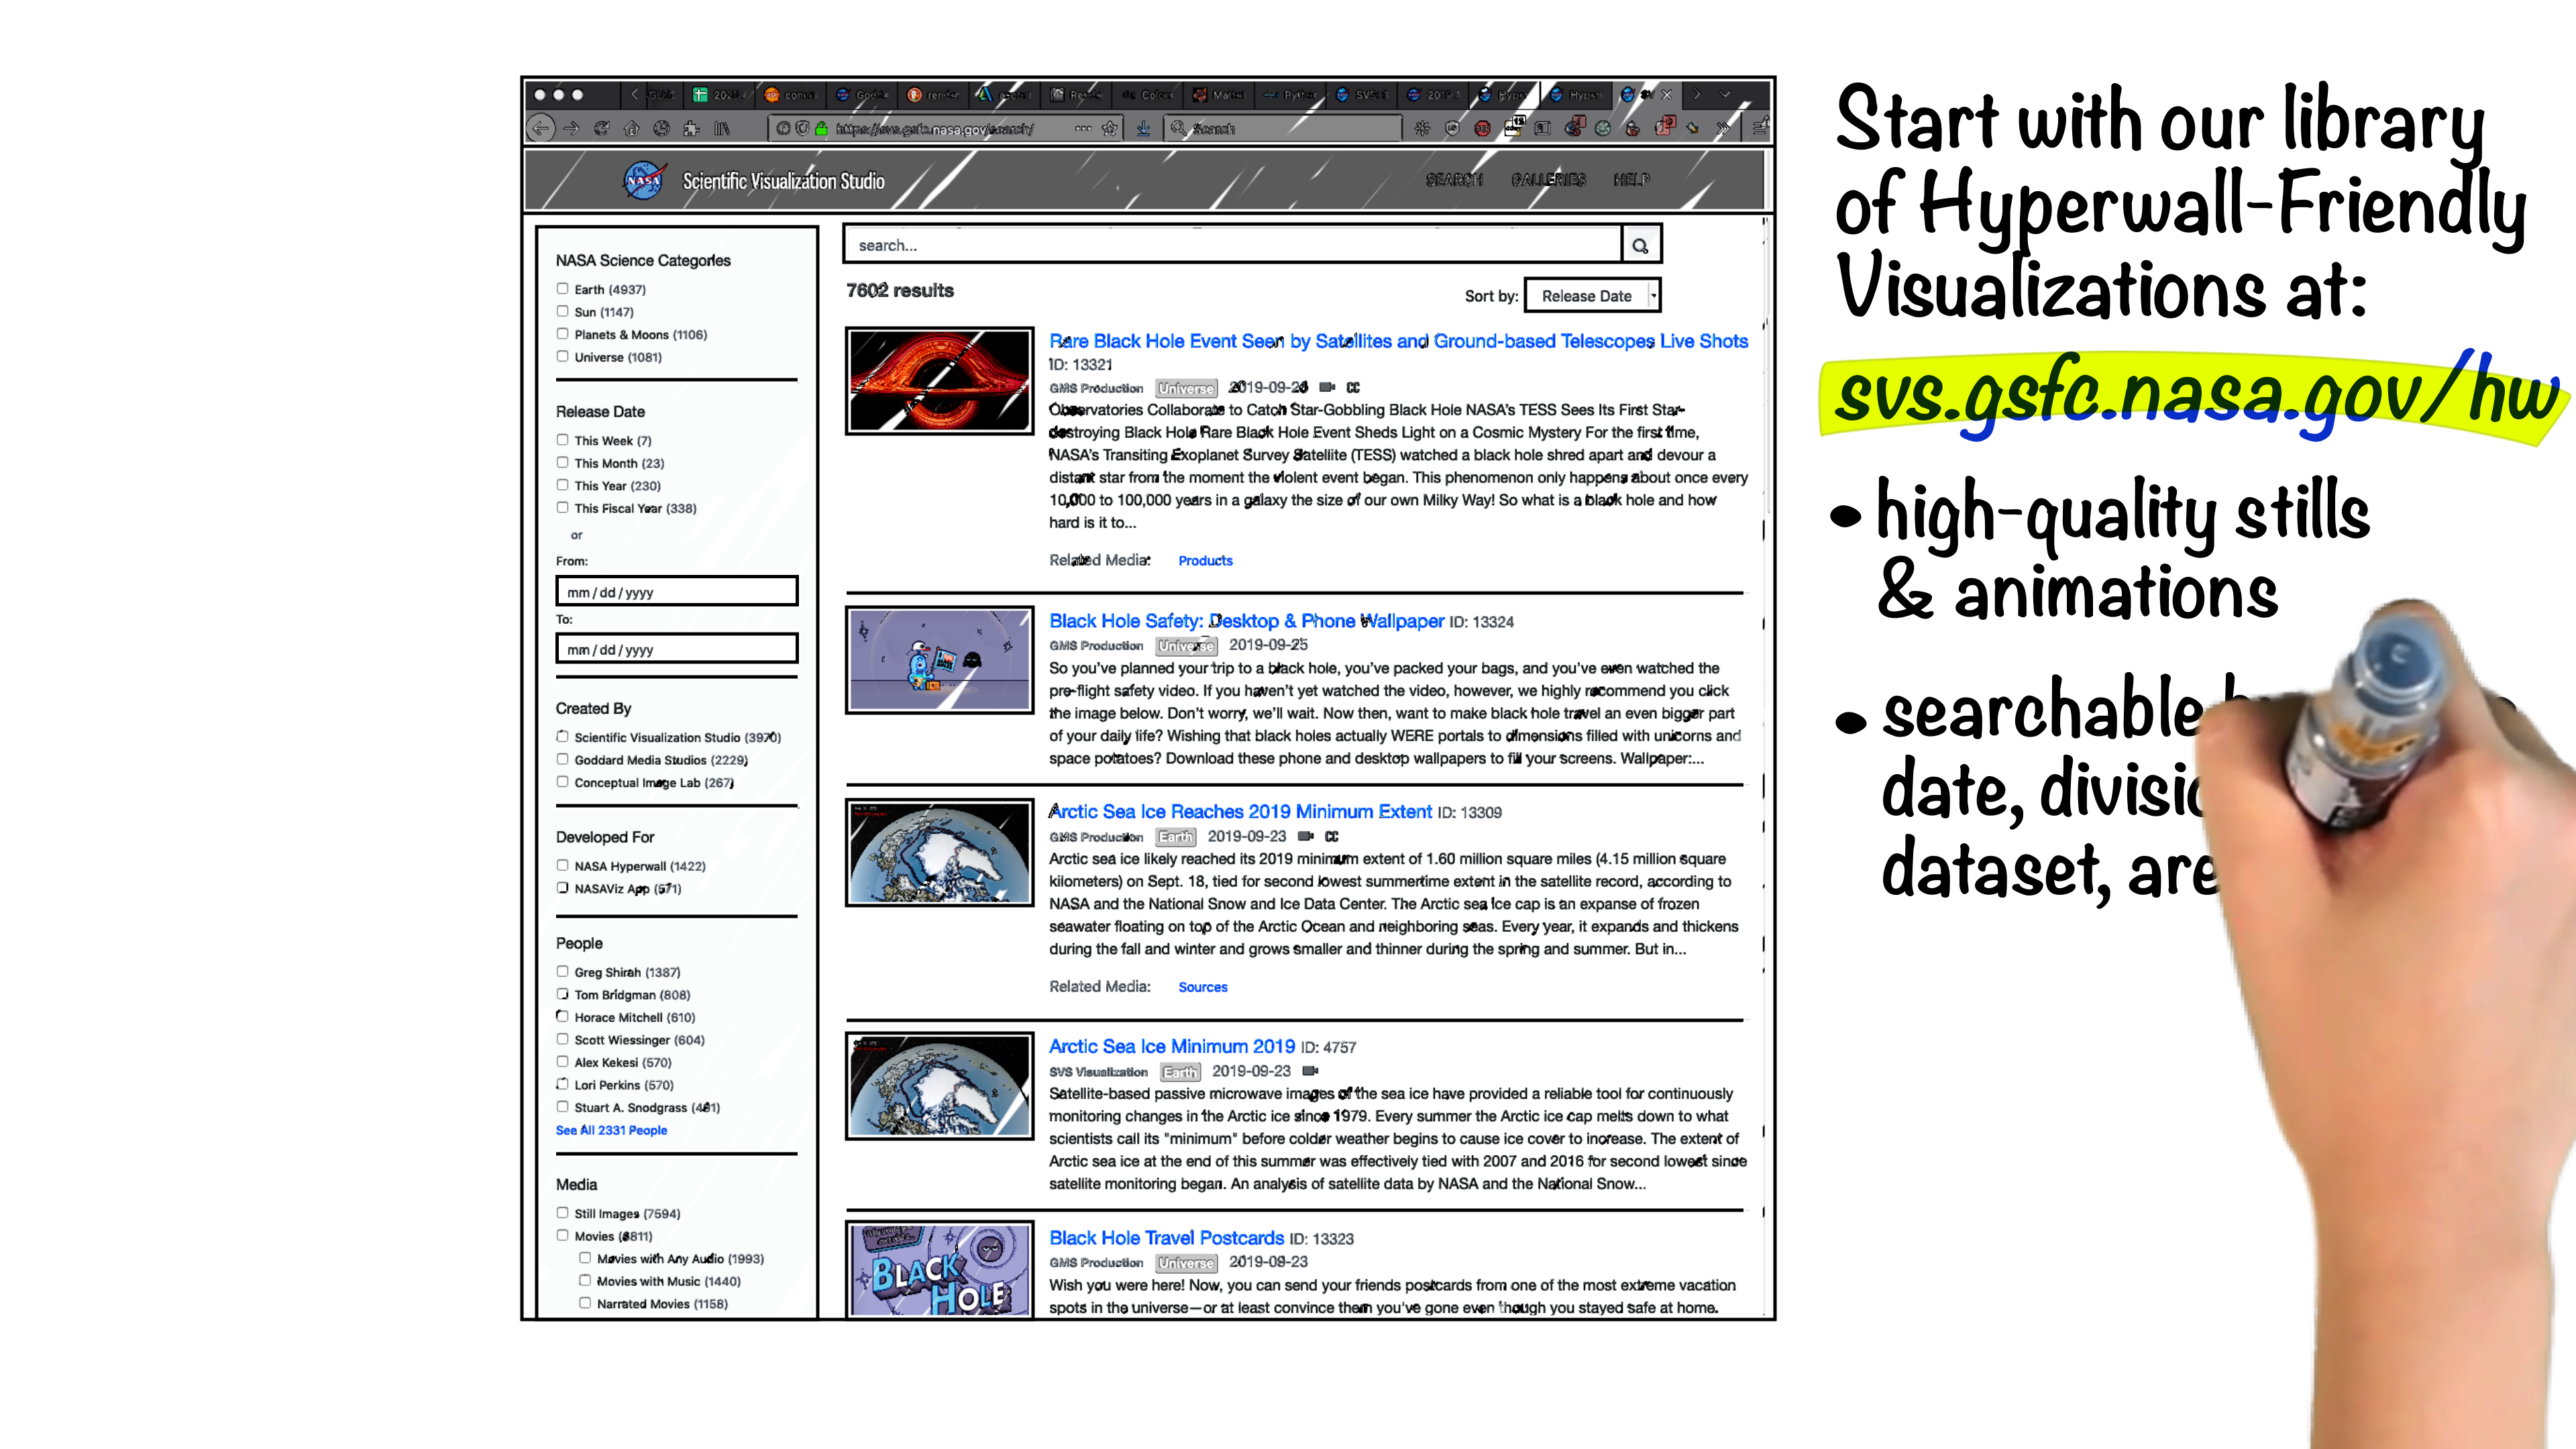
Task: Enable the This Fiscal Year (338) filter
Action: (x=562, y=508)
